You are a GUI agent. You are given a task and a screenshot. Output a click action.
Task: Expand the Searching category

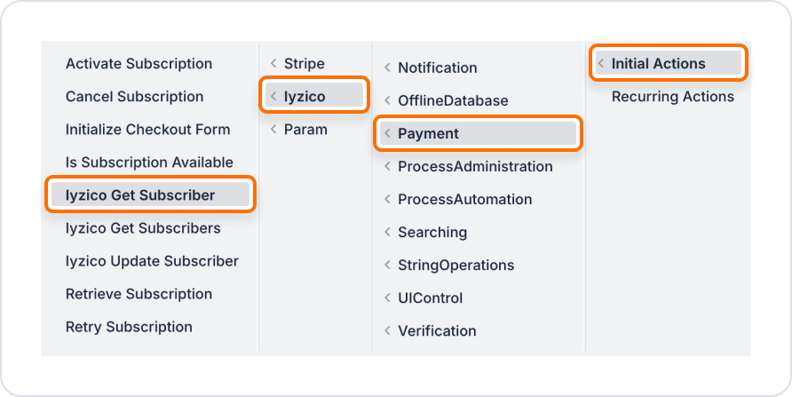pos(432,233)
